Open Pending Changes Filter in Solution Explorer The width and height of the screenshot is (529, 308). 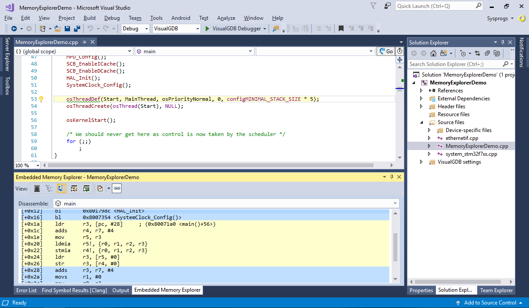tap(462, 53)
